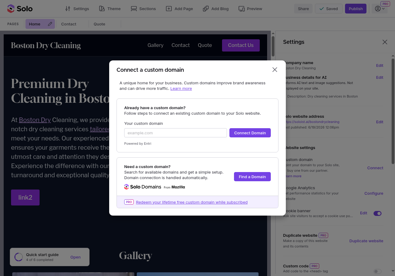This screenshot has width=395, height=276.
Task: Click PRO badge beside Custom code
Action: coord(314,266)
